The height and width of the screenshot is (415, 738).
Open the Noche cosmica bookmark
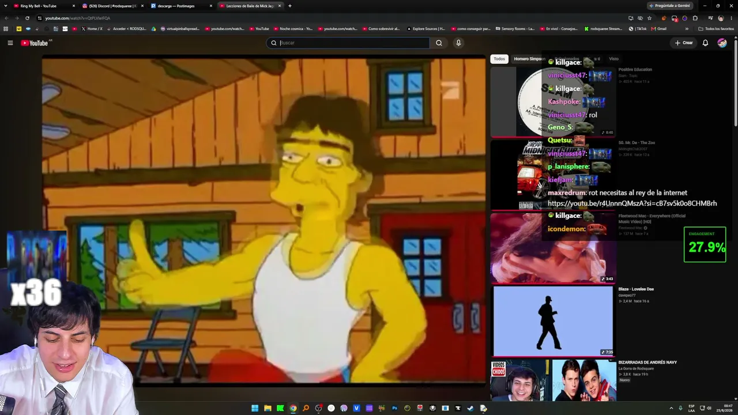pos(293,29)
